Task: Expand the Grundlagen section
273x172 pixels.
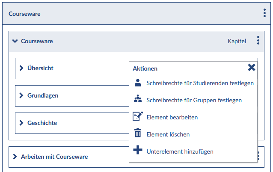Action: point(21,95)
